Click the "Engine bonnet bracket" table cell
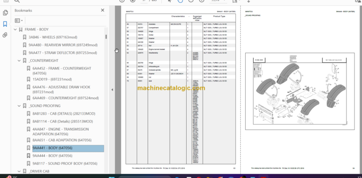This screenshot has height=178, width=362. pyautogui.click(x=157, y=49)
